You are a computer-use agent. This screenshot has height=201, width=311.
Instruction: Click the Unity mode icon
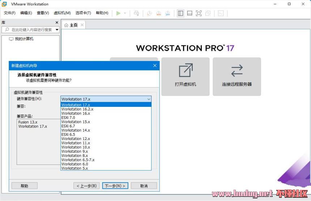coord(208,13)
